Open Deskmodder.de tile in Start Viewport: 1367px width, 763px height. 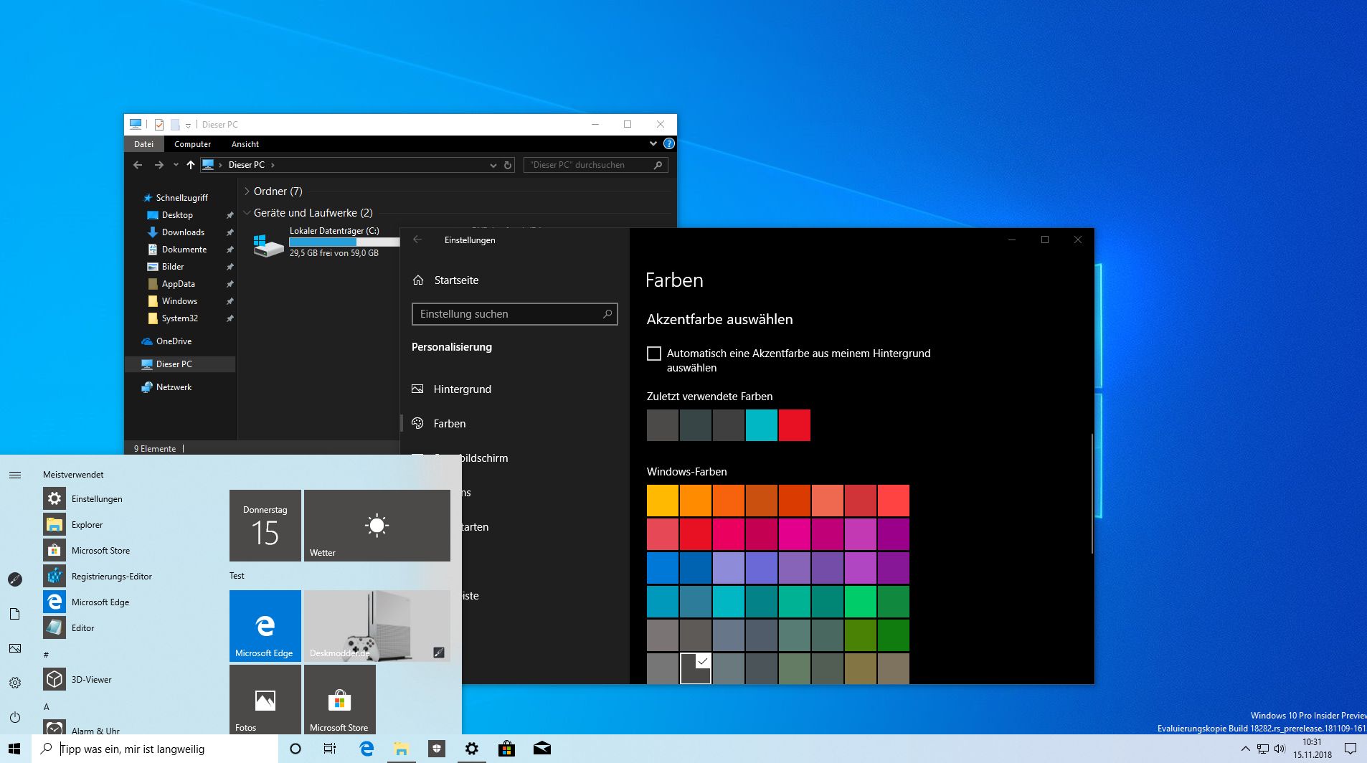377,626
